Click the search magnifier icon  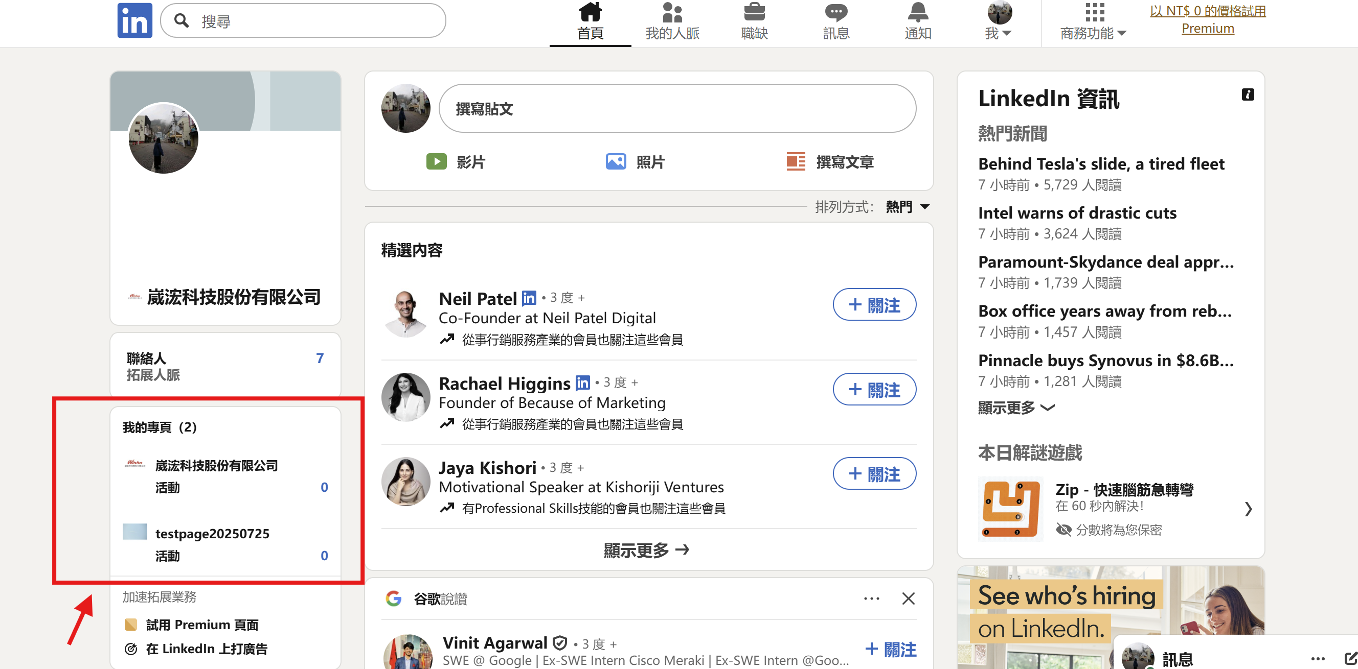[182, 20]
